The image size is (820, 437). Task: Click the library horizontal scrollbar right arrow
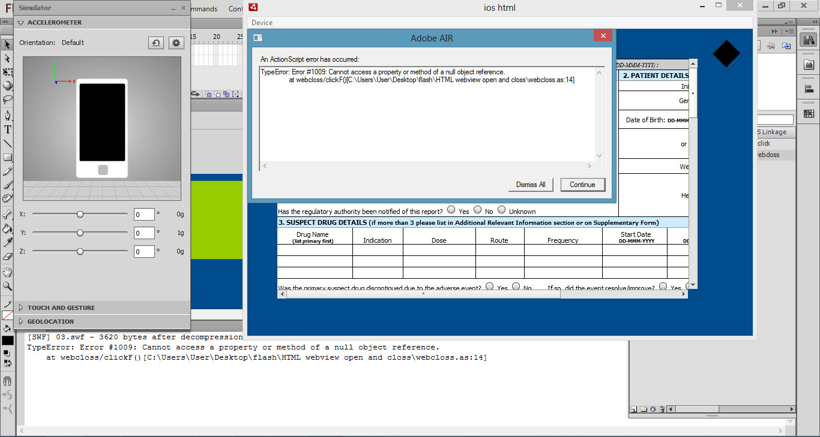tap(791, 409)
